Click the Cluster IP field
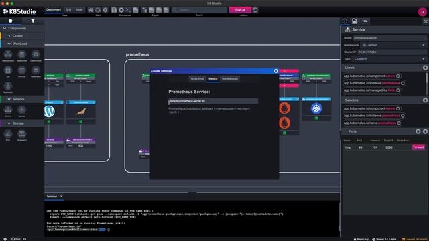This screenshot has width=429, height=241. pos(392,52)
